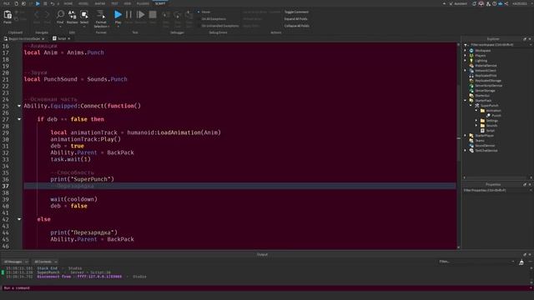Select the StarterGui service in Explorer
Image resolution: width=534 pixels, height=300 pixels.
pyautogui.click(x=482, y=96)
